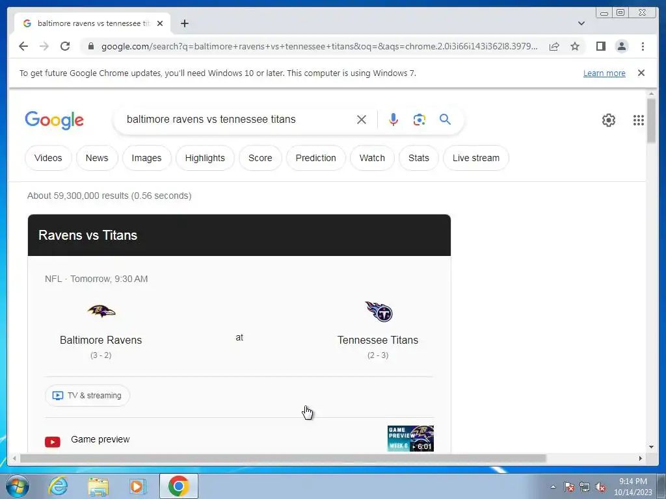Screen dimensions: 666x499
Task: Filter results by News
Action: [x=97, y=158]
